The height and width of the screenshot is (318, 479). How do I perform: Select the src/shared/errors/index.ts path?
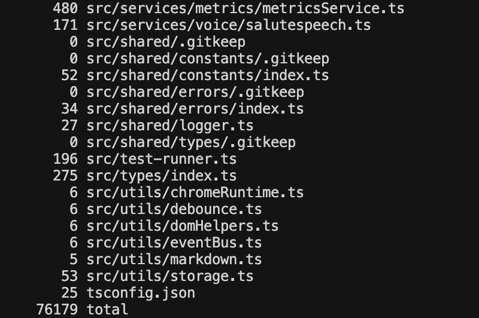tap(195, 109)
